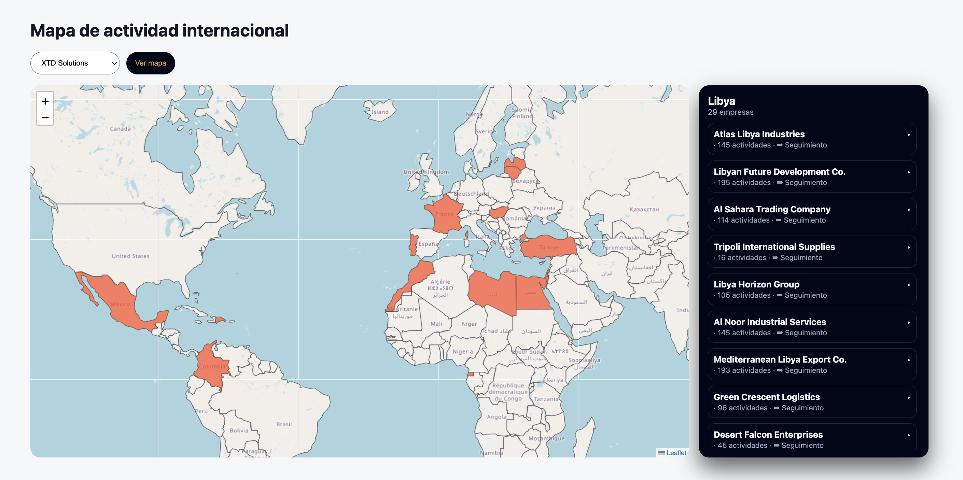Expand Tripoli International Supplies triangle

point(908,248)
